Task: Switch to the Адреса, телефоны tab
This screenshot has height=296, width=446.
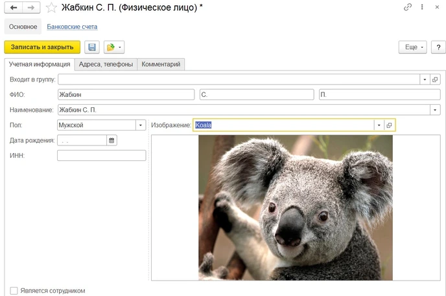Action: point(106,64)
